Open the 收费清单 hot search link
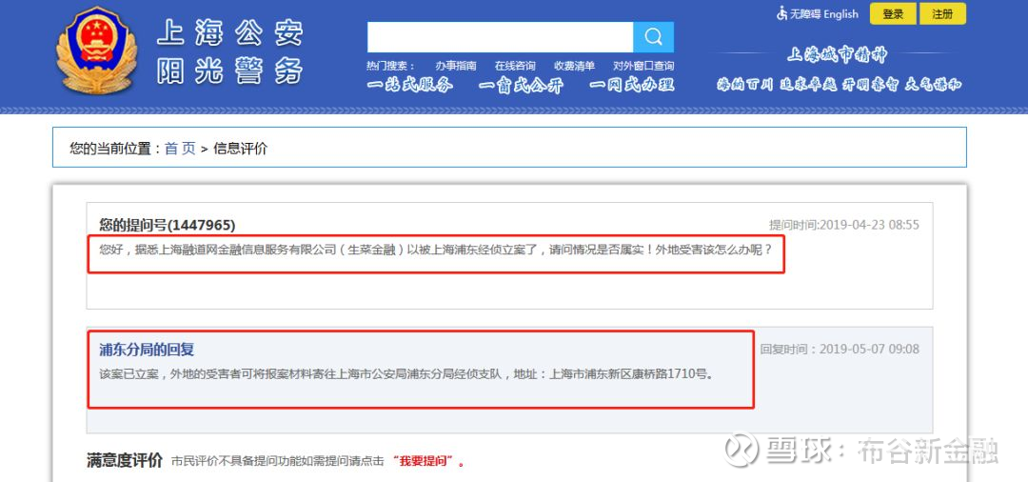The height and width of the screenshot is (482, 1028). point(574,66)
